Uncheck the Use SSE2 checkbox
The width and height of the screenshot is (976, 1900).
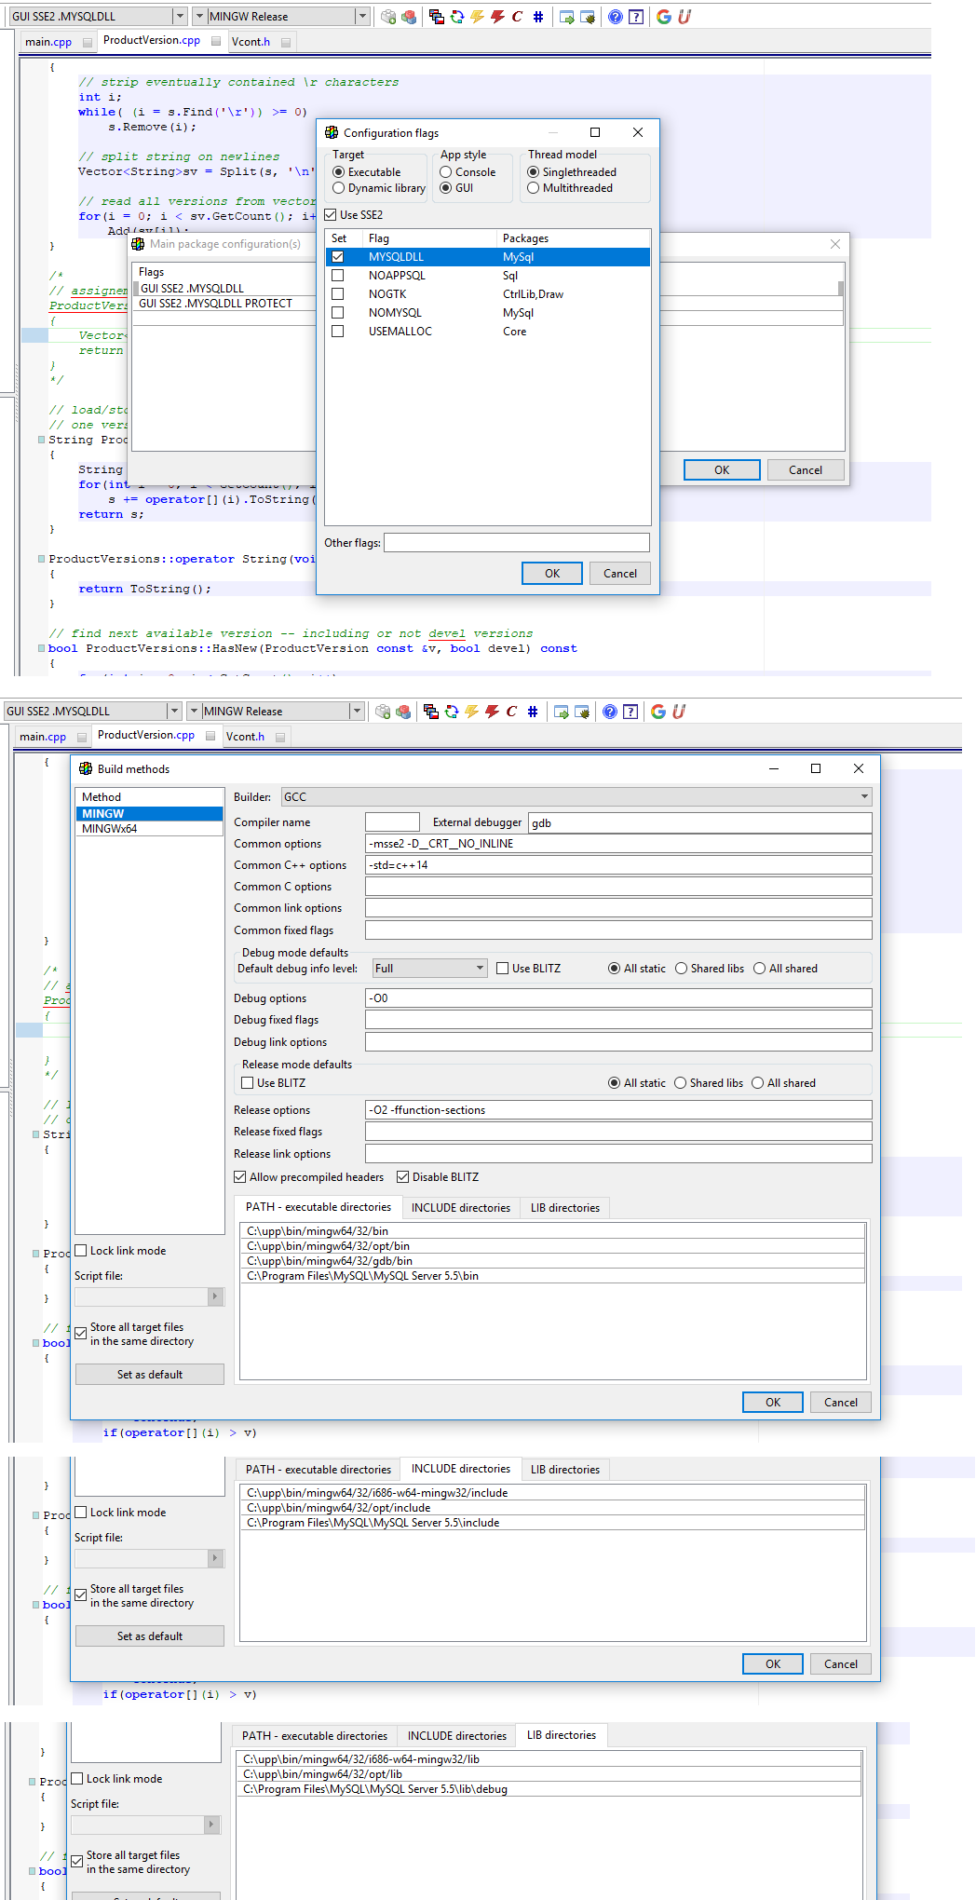tap(331, 215)
